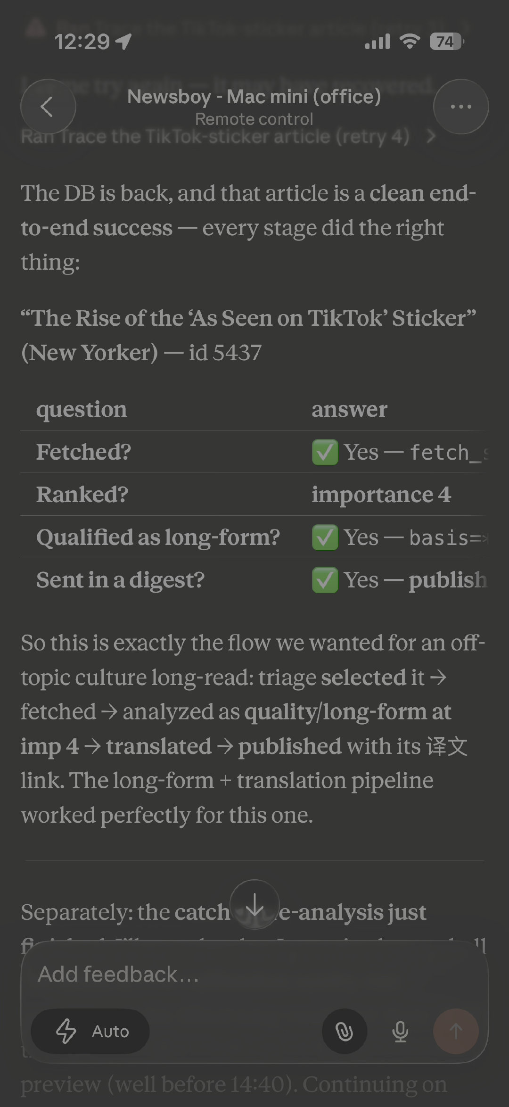Tap the Newsboy - Mac mini (office) title
The image size is (509, 1107).
click(254, 97)
